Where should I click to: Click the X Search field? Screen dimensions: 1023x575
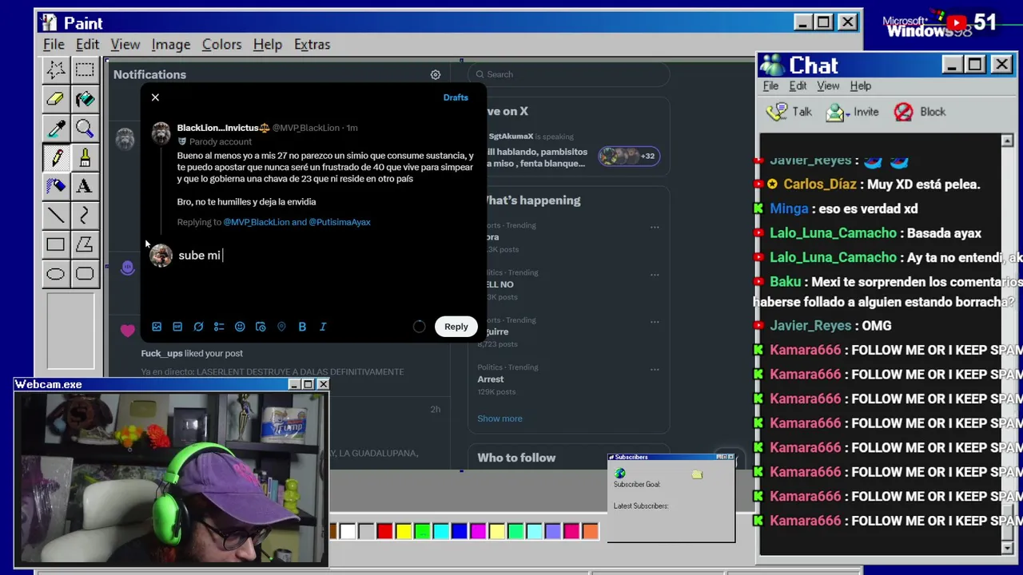click(x=569, y=74)
